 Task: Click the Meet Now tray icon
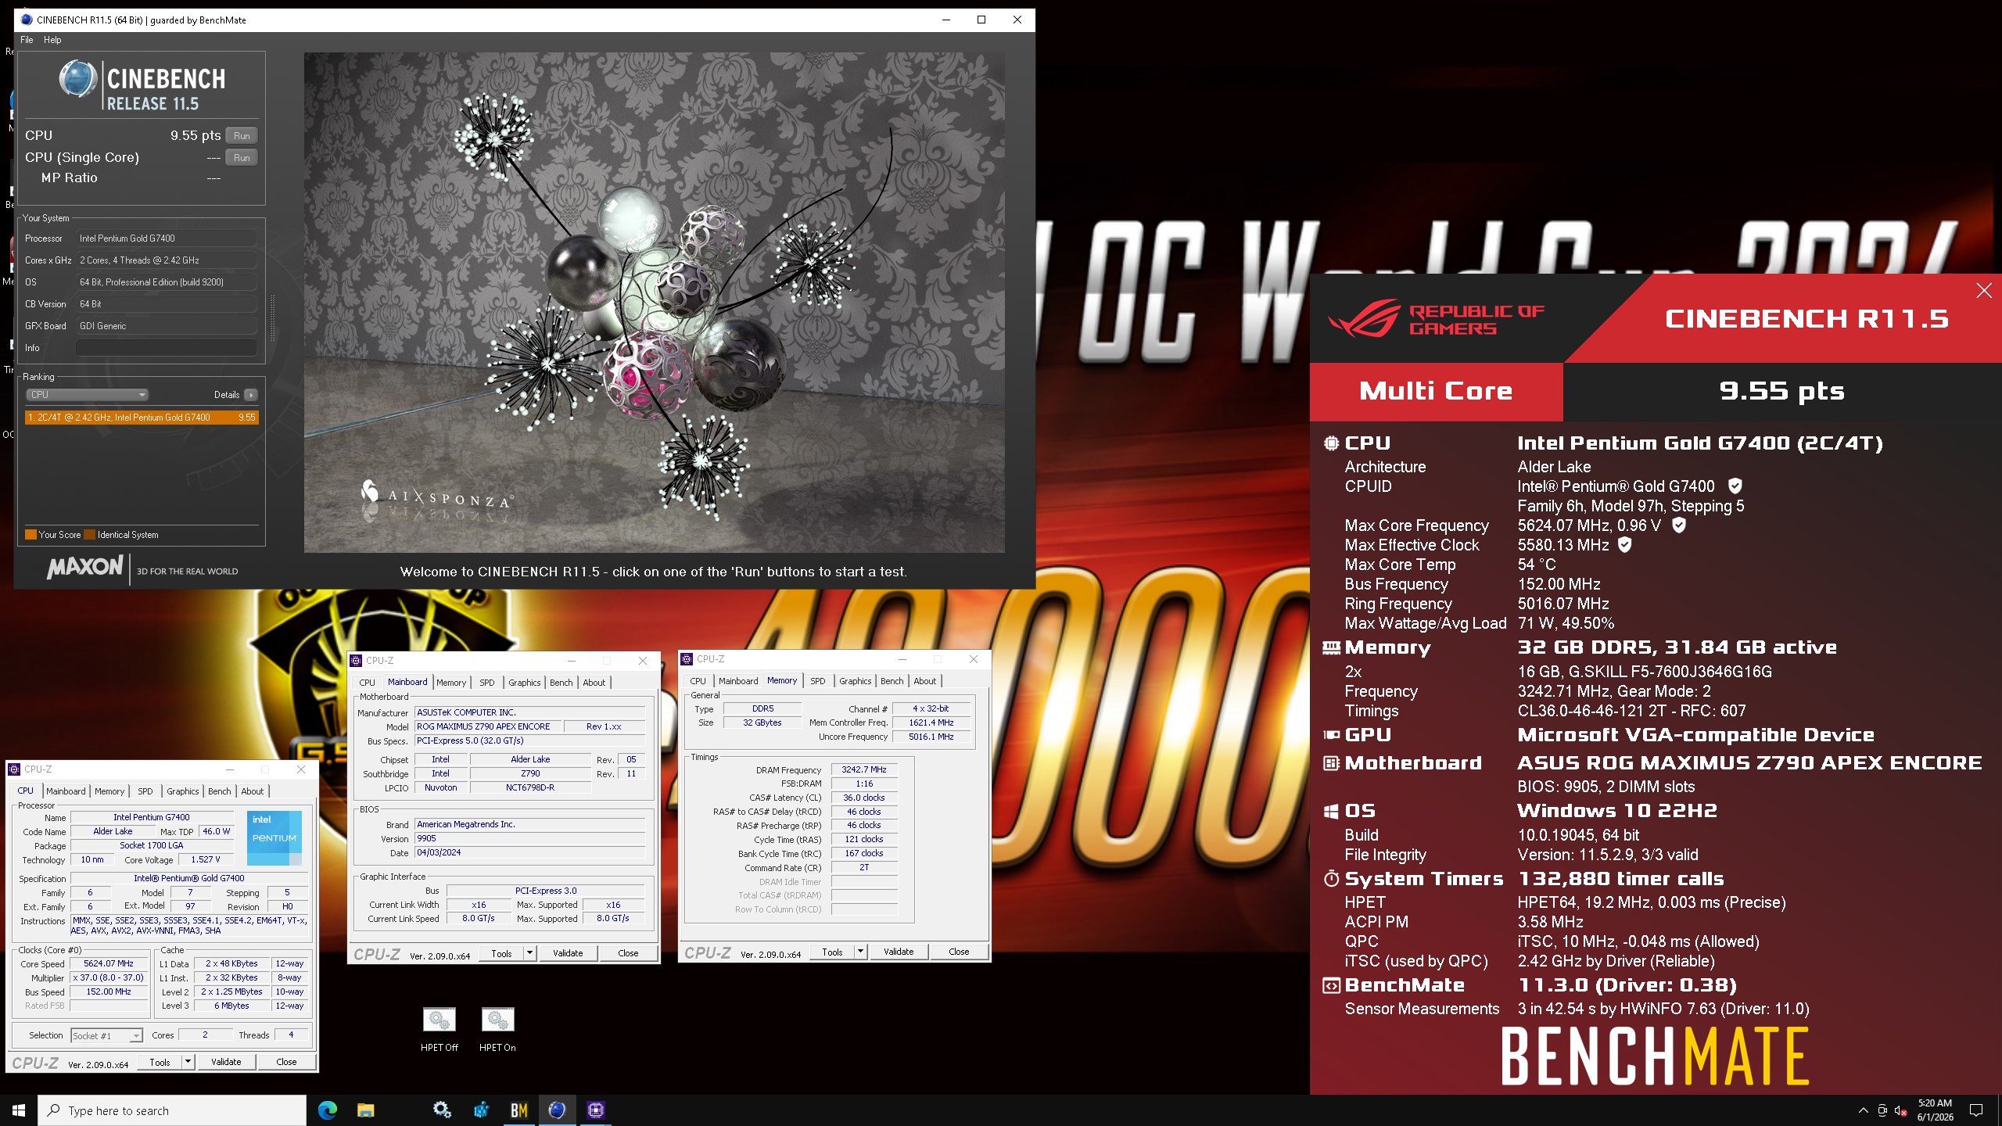(1882, 1110)
